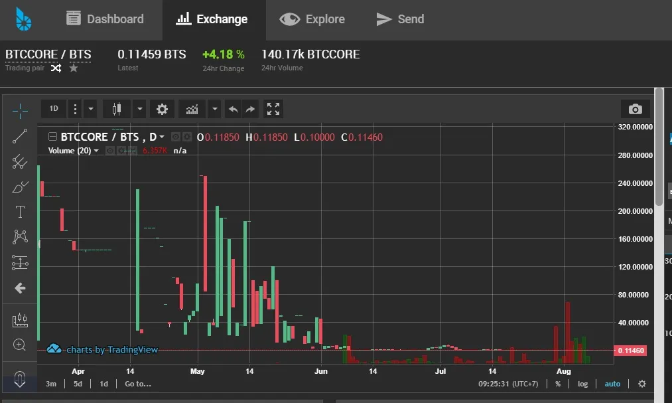Select the 1d time range
The width and height of the screenshot is (672, 403).
(103, 384)
